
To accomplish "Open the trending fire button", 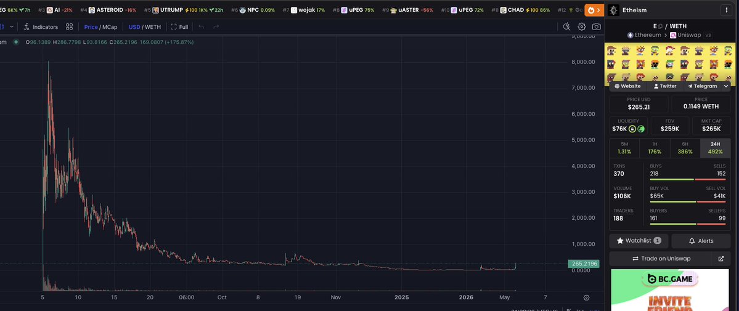I will 594,10.
